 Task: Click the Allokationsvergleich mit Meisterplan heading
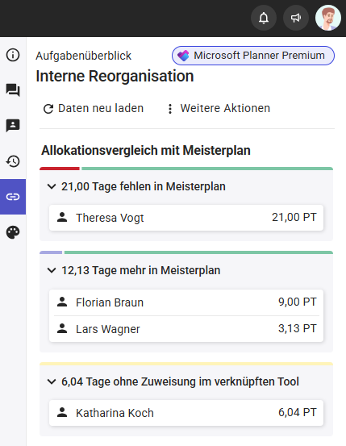(x=146, y=151)
